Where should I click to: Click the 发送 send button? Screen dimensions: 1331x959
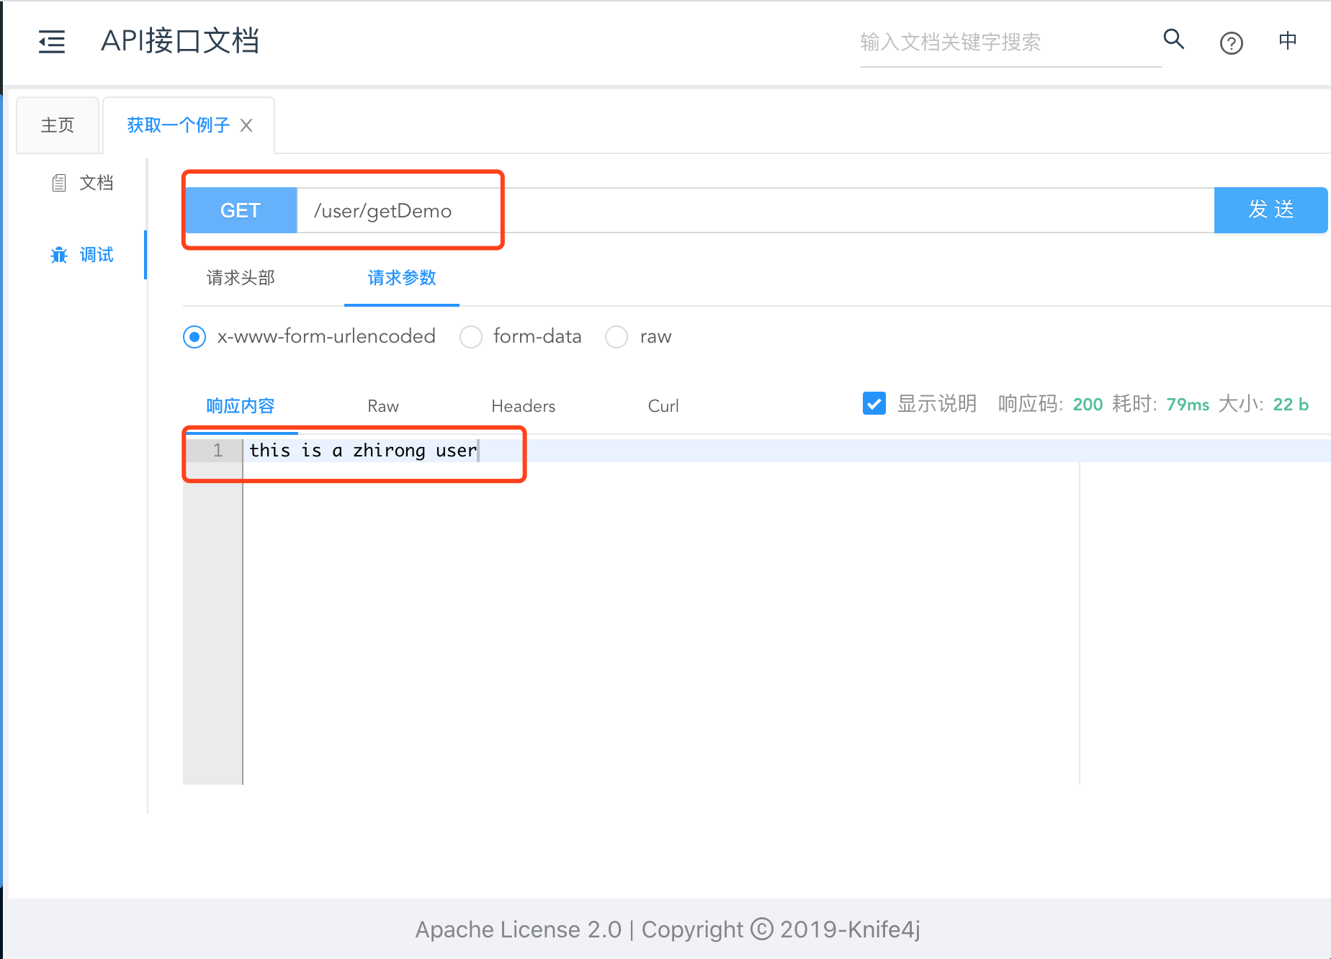point(1270,210)
